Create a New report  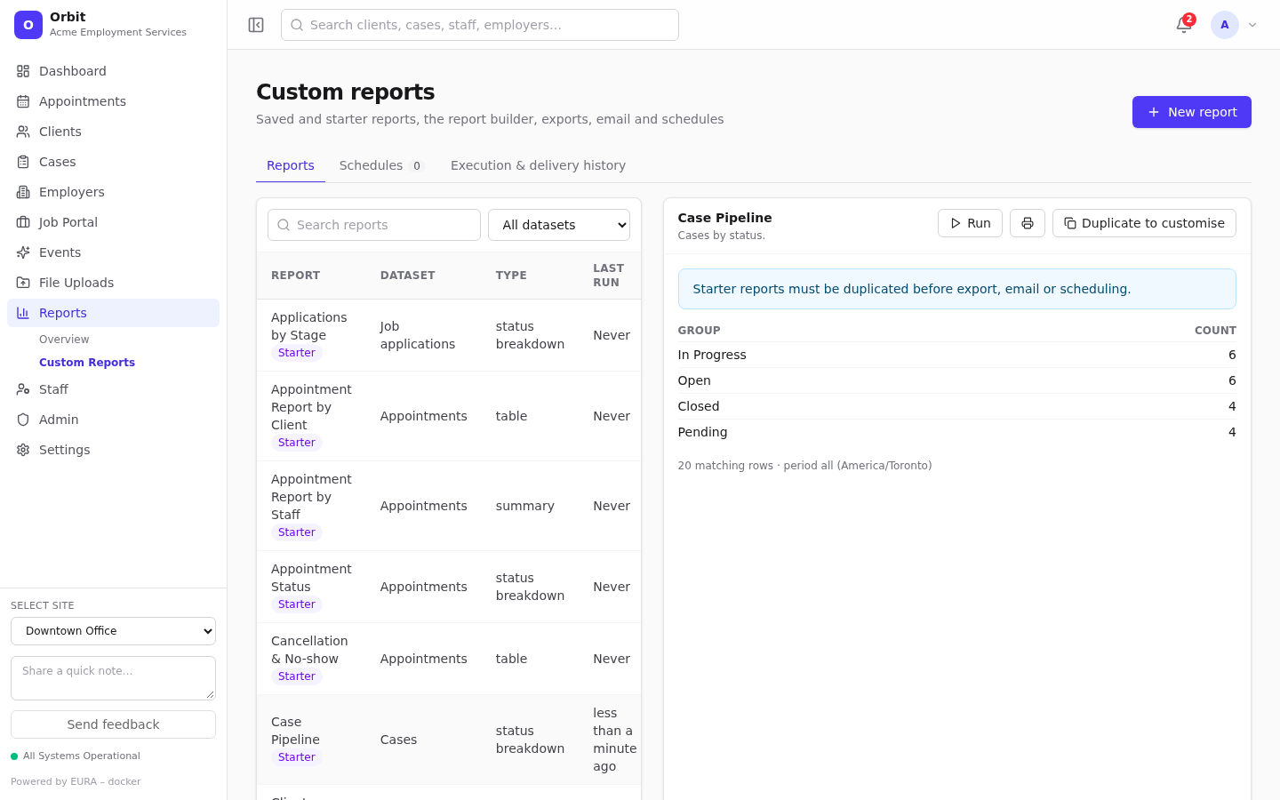point(1192,112)
